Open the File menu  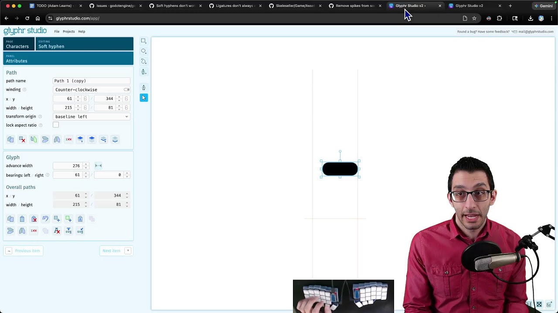57,31
